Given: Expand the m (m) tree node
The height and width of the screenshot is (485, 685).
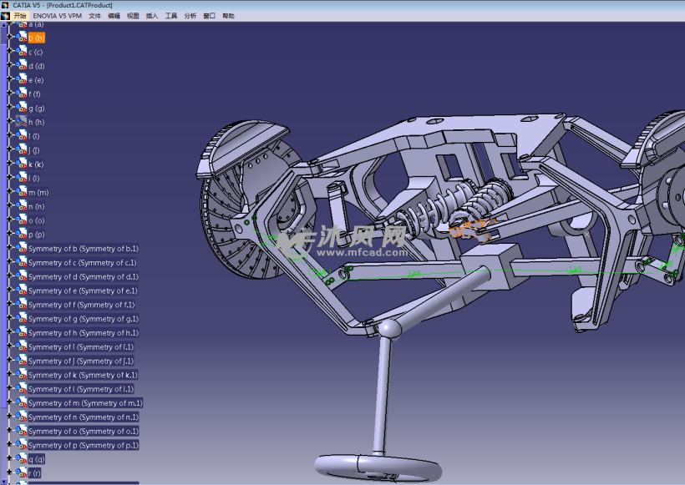Looking at the screenshot, I should point(10,191).
